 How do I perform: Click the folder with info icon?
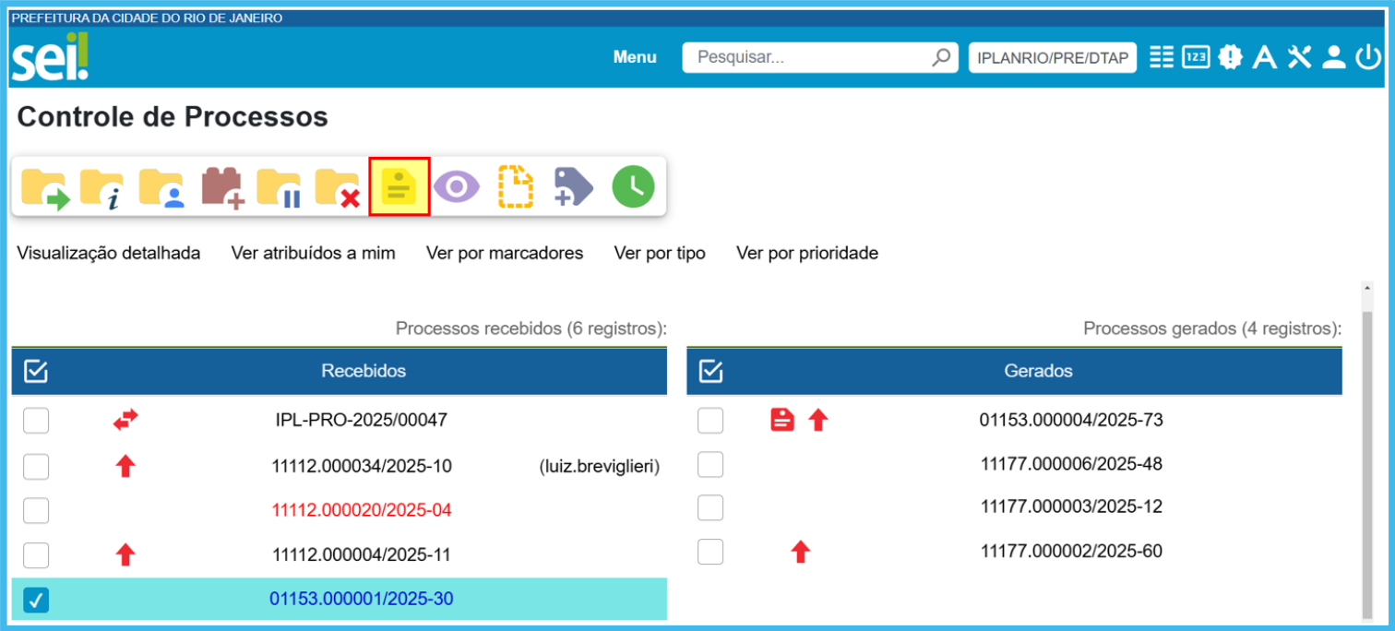(x=101, y=188)
